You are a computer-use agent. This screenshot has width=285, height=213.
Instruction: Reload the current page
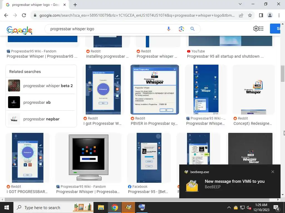(24, 15)
